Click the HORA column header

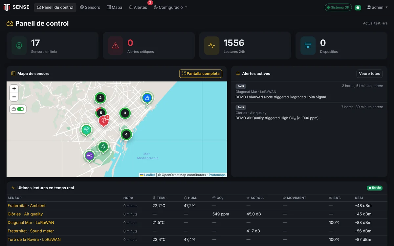[128, 198]
